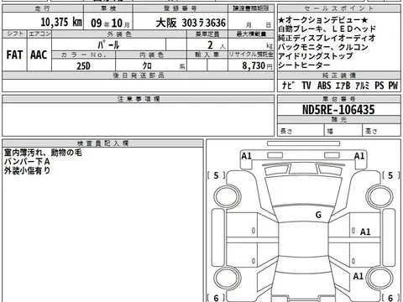Select the 検査員記入欄 header
Image resolution: width=403 pixels, height=302 pixels.
(103, 143)
